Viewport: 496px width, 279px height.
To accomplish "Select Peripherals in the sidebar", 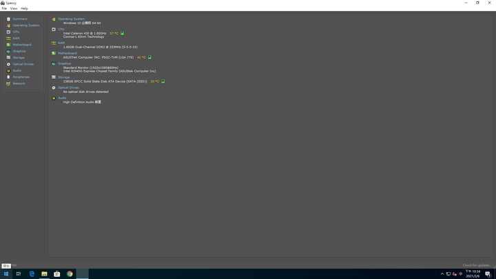I will (21, 77).
